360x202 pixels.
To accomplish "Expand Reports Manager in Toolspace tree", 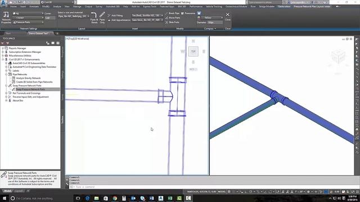I will [2, 48].
